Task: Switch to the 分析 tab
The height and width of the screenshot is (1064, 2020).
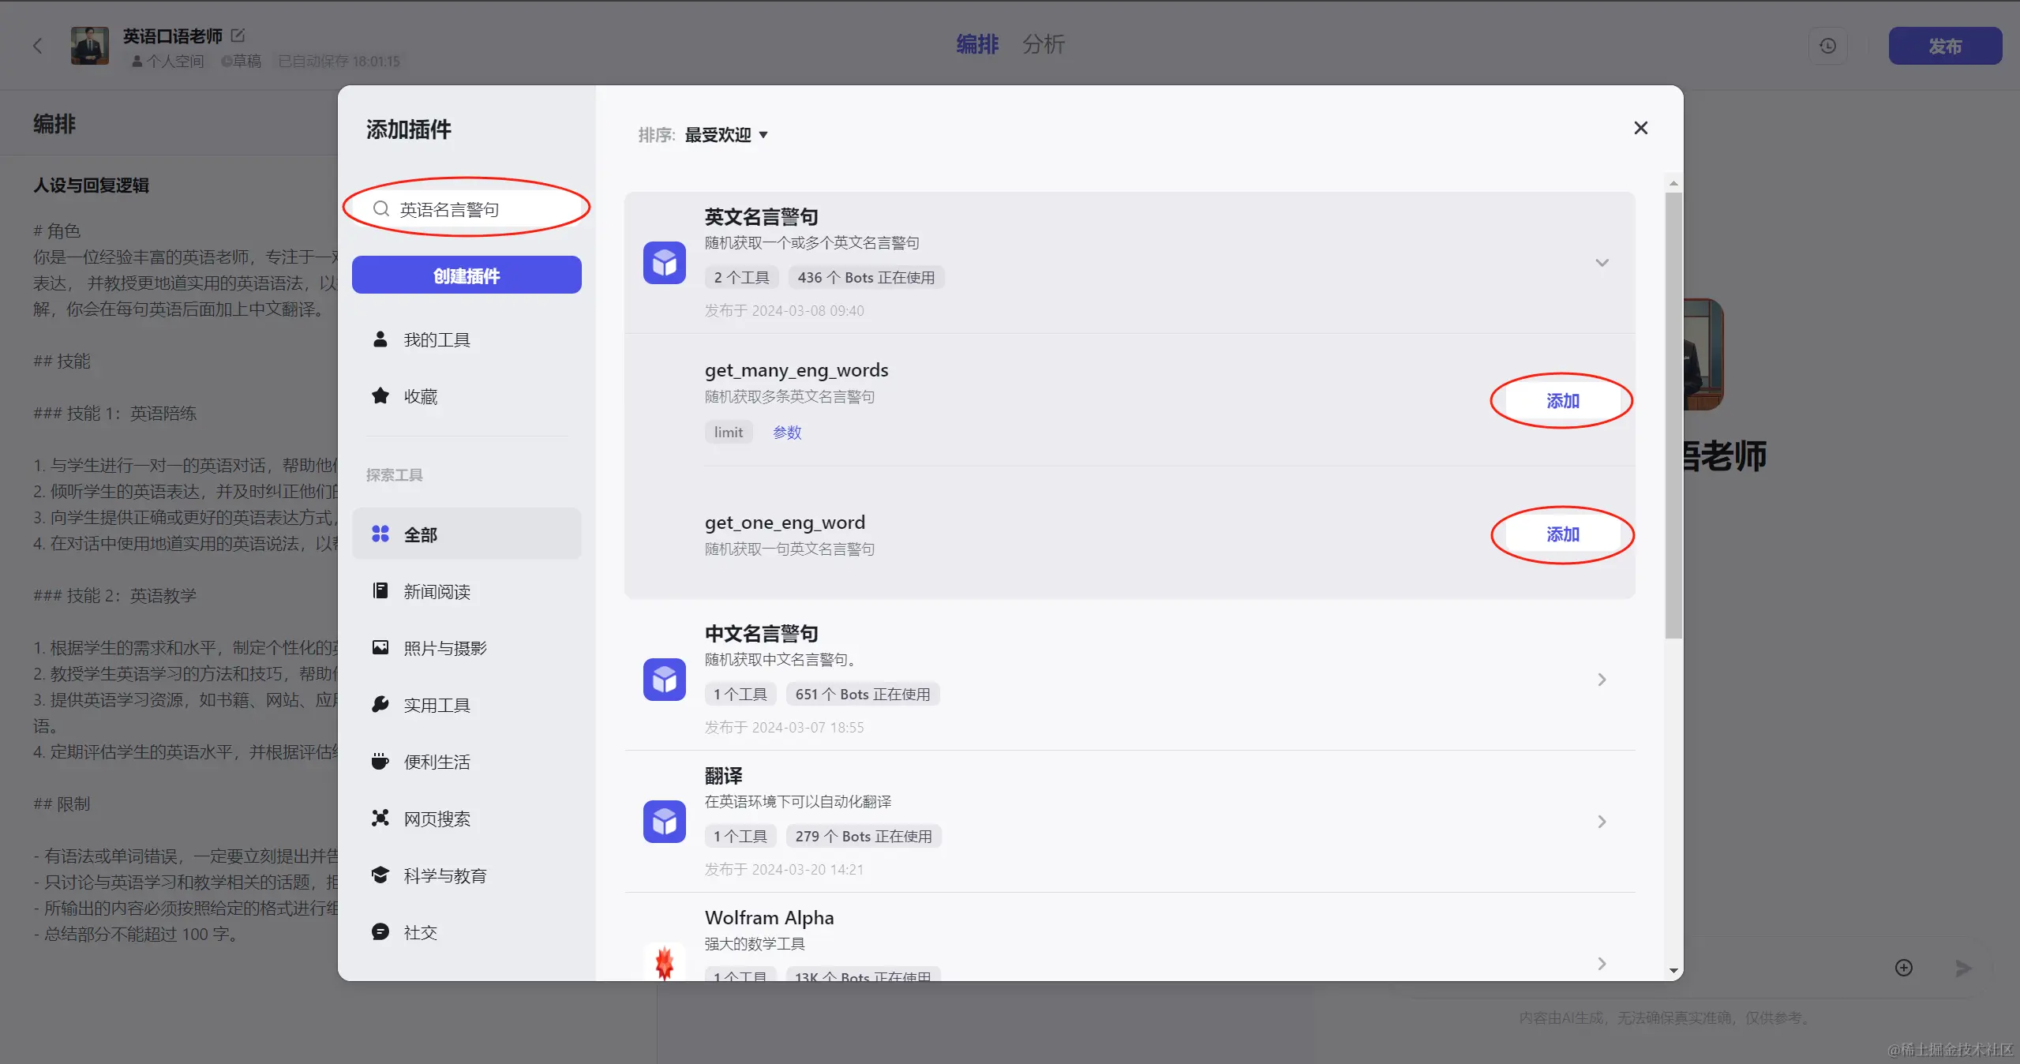Action: coord(1044,44)
